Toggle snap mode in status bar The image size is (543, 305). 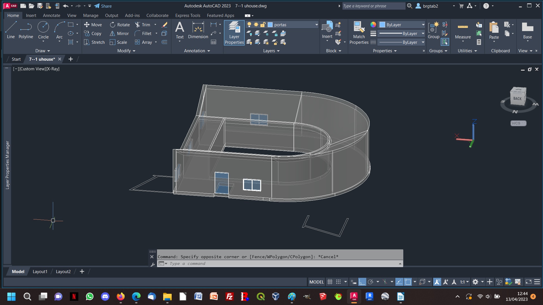click(x=338, y=282)
